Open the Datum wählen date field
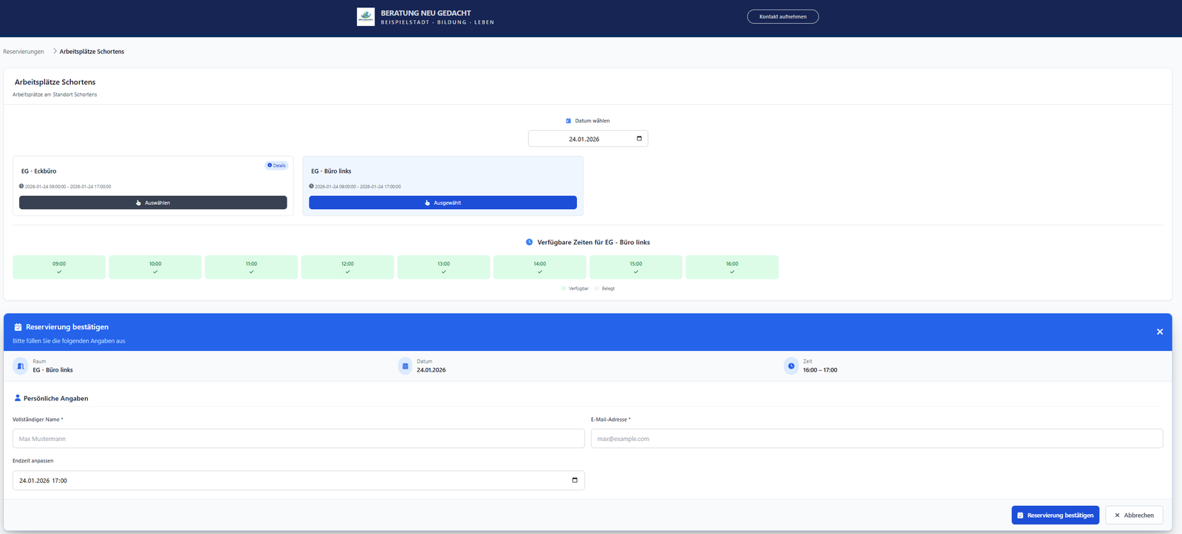 point(584,139)
